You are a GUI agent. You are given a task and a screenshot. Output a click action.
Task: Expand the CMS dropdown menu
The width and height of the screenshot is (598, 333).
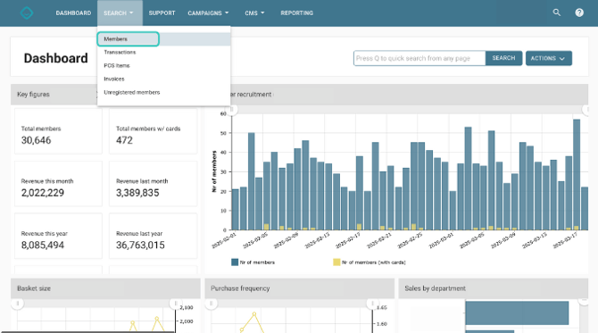tap(254, 13)
